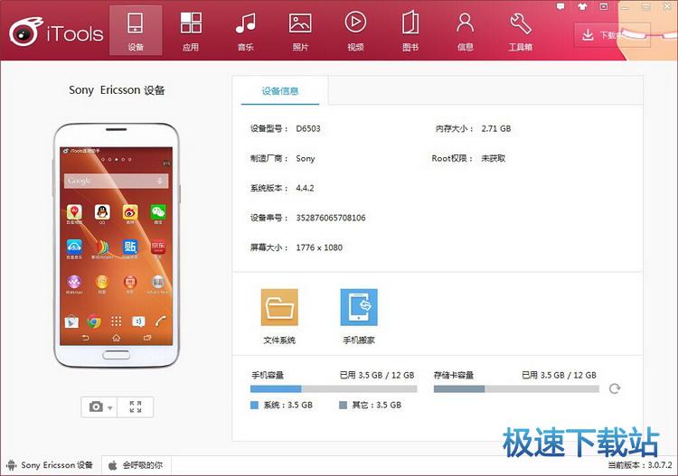This screenshot has width=678, height=476.
Task: Click the fullscreen preview icon
Action: 136,406
